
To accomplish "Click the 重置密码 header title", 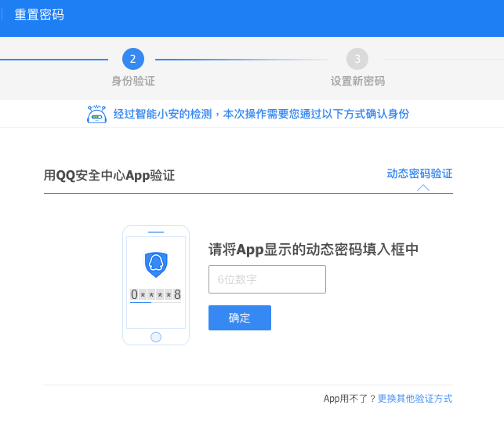I will [39, 15].
